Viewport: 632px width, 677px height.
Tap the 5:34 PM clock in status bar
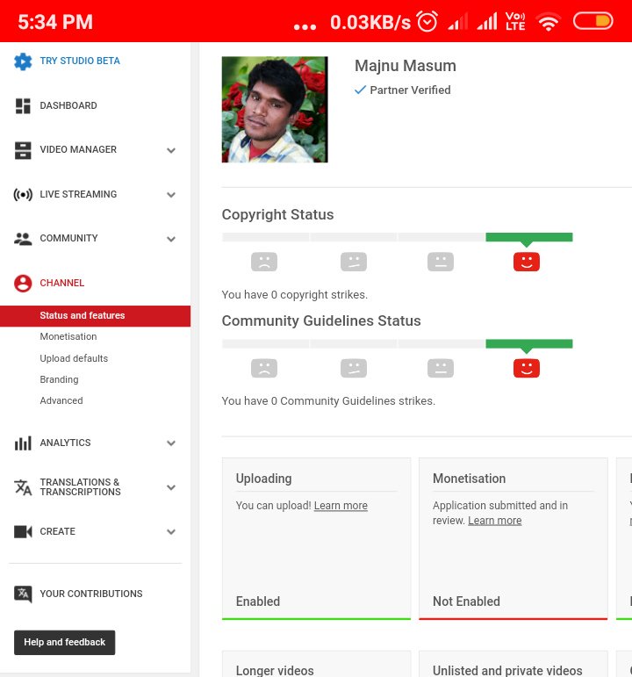[x=55, y=22]
